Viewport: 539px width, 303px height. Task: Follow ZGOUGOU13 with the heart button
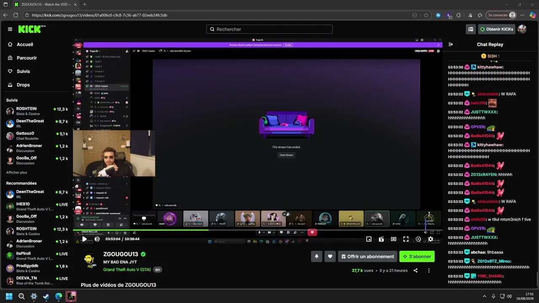pos(330,256)
